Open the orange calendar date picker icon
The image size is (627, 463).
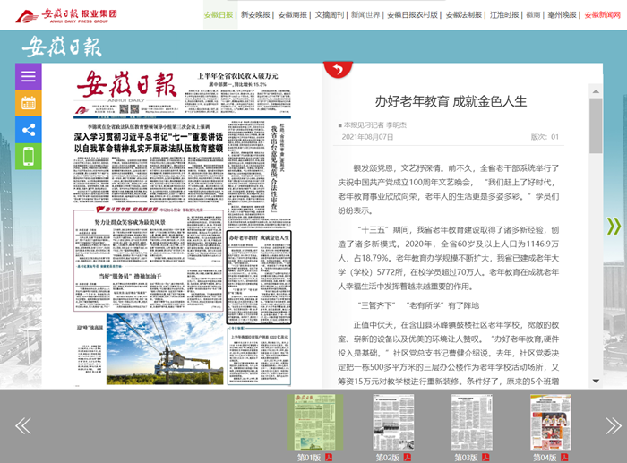(29, 103)
